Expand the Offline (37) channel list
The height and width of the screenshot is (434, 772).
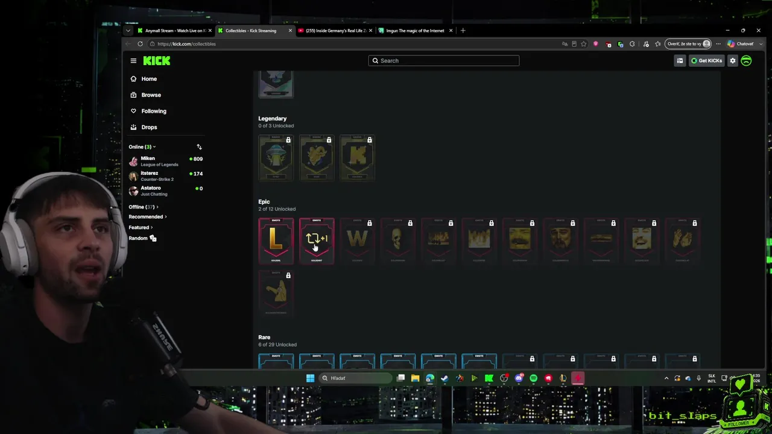[x=144, y=207]
